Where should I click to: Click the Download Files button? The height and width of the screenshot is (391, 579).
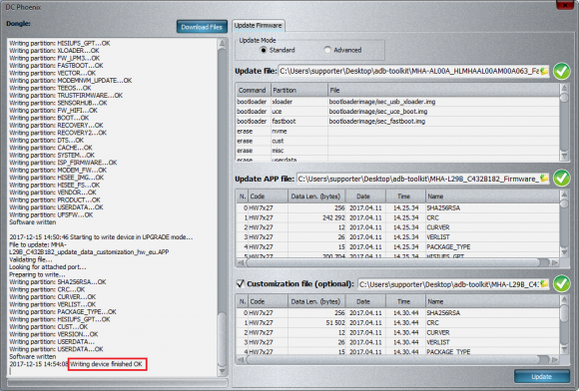202,27
